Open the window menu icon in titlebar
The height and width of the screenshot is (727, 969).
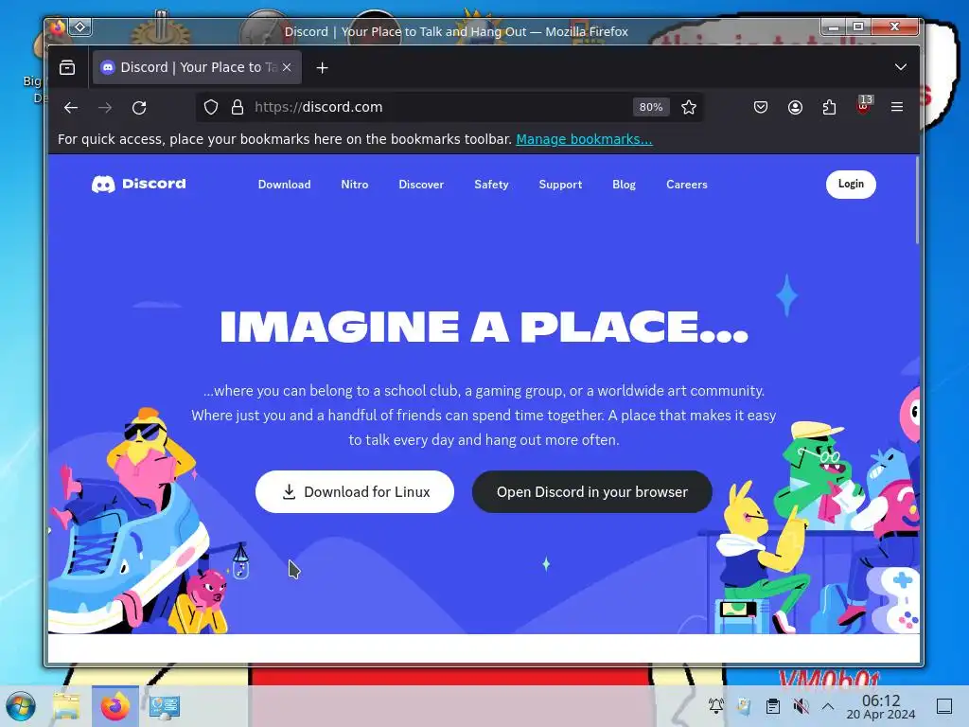(58, 27)
